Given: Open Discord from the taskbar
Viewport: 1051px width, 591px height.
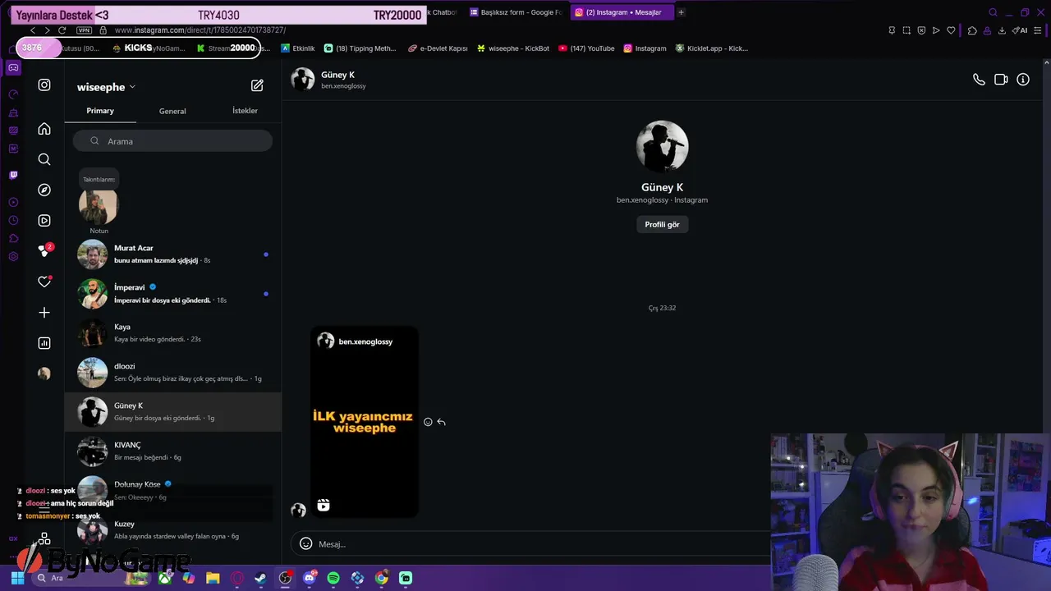Looking at the screenshot, I should pyautogui.click(x=310, y=578).
